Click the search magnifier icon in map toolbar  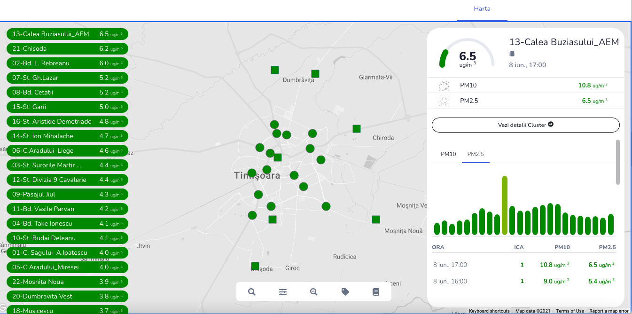[x=252, y=292]
